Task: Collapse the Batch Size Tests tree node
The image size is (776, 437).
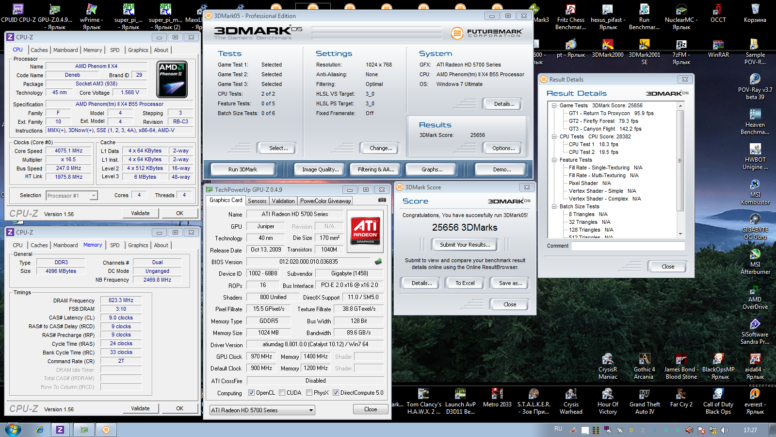Action: click(x=554, y=206)
